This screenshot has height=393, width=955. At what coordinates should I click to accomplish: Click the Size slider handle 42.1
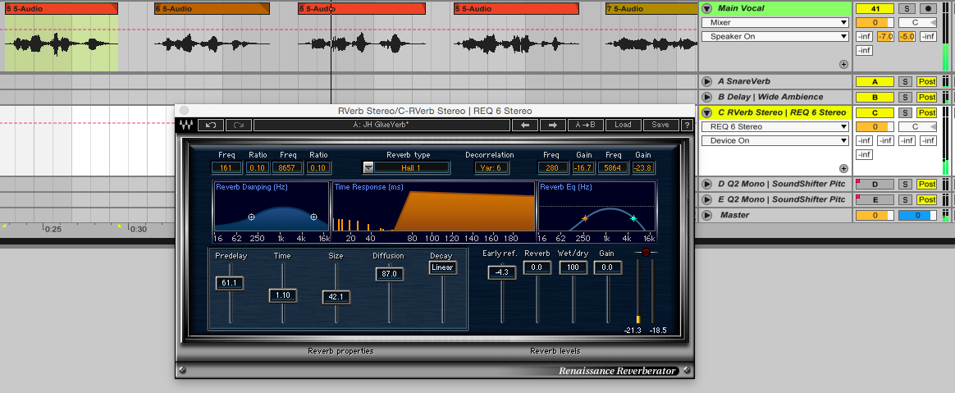336,297
